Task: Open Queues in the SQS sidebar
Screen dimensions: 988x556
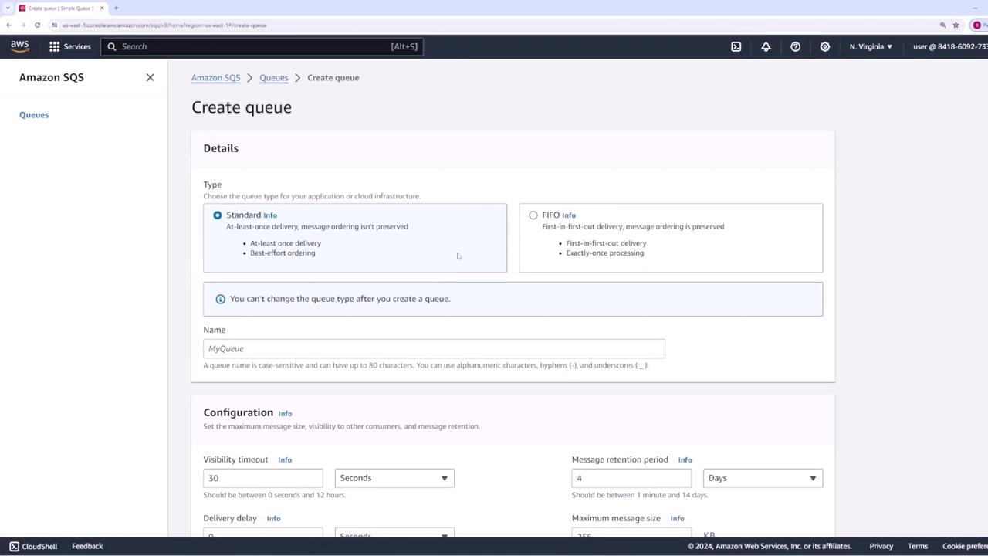Action: [x=34, y=114]
